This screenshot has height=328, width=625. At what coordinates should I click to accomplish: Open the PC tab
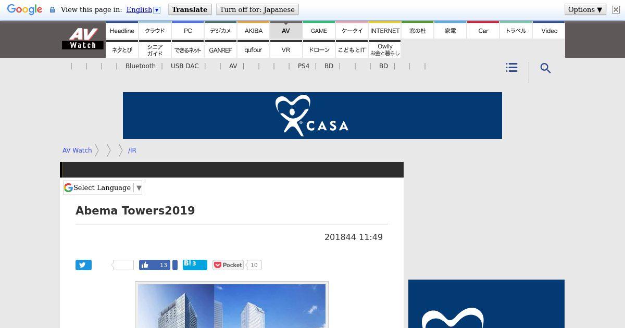(x=188, y=30)
